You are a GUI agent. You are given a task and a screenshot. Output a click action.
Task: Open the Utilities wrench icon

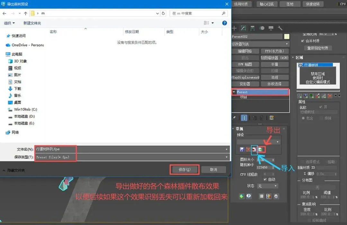point(280,28)
